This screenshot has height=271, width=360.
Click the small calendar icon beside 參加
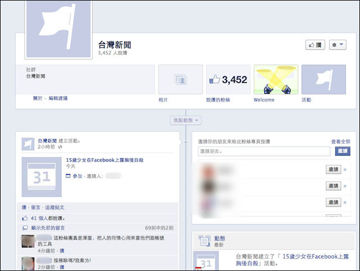(68, 176)
